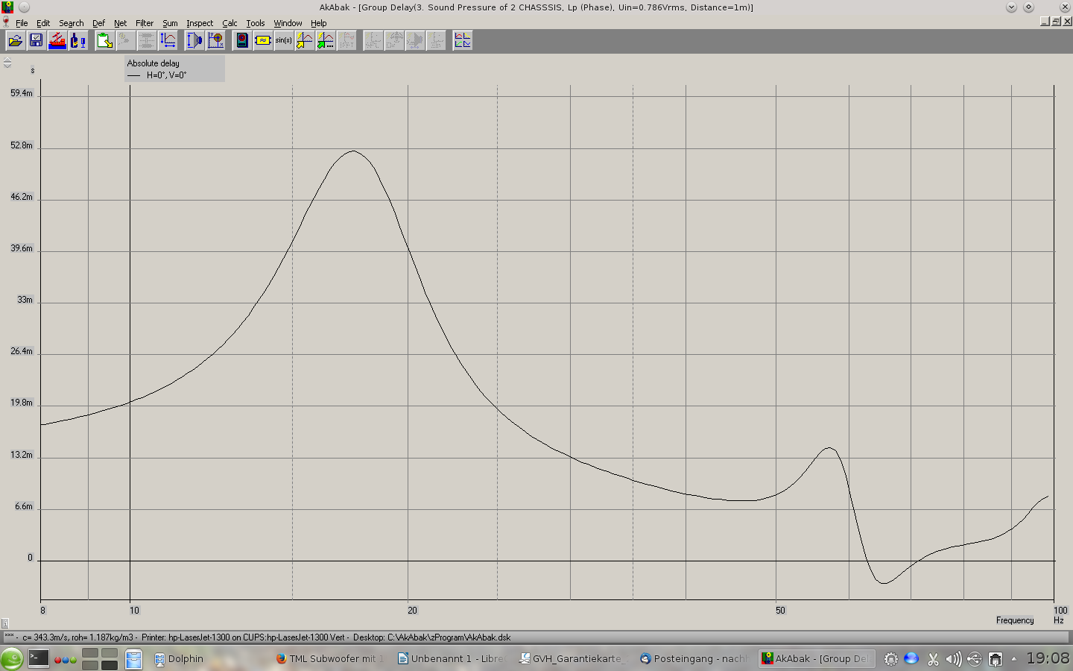The image size is (1073, 671).
Task: Open the Filter menu
Action: (x=144, y=23)
